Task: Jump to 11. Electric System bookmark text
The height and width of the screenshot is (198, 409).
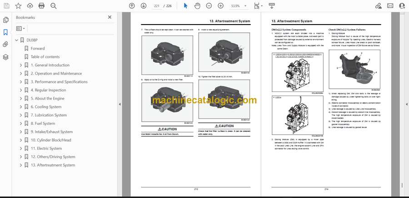Action: [x=46, y=148]
